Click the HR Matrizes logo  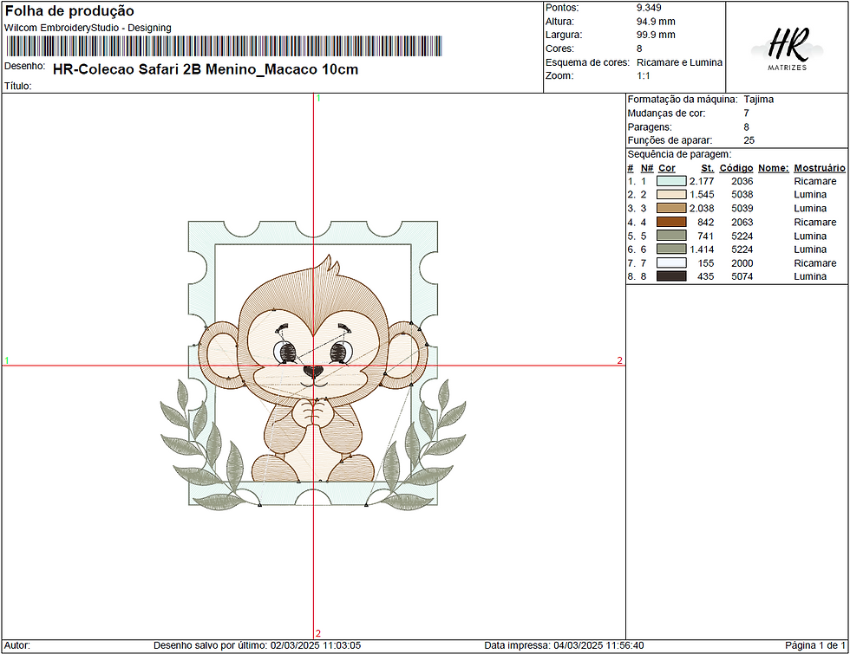click(788, 49)
